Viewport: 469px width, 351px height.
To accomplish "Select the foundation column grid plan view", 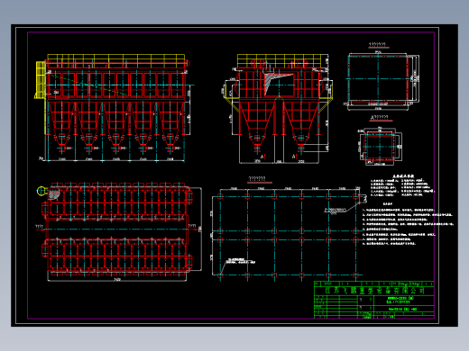I will coord(289,232).
